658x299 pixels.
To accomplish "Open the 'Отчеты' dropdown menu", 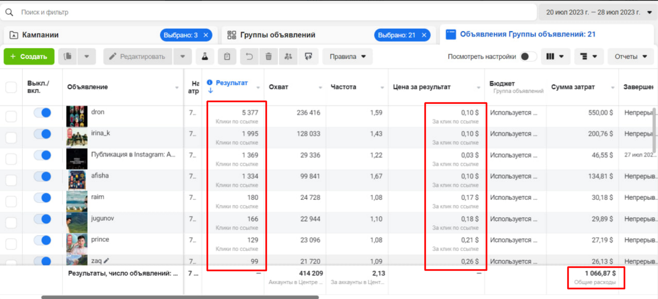I will point(630,56).
